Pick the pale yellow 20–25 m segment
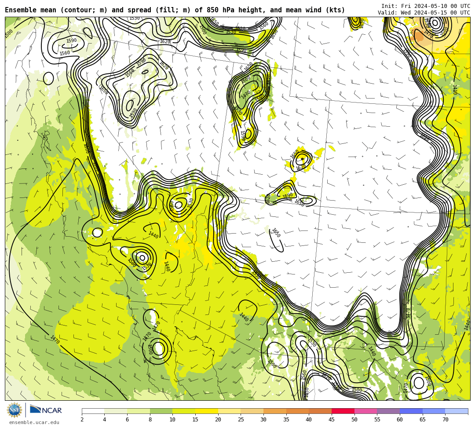Image resolution: width=475 pixels, height=428 pixels. tap(229, 411)
